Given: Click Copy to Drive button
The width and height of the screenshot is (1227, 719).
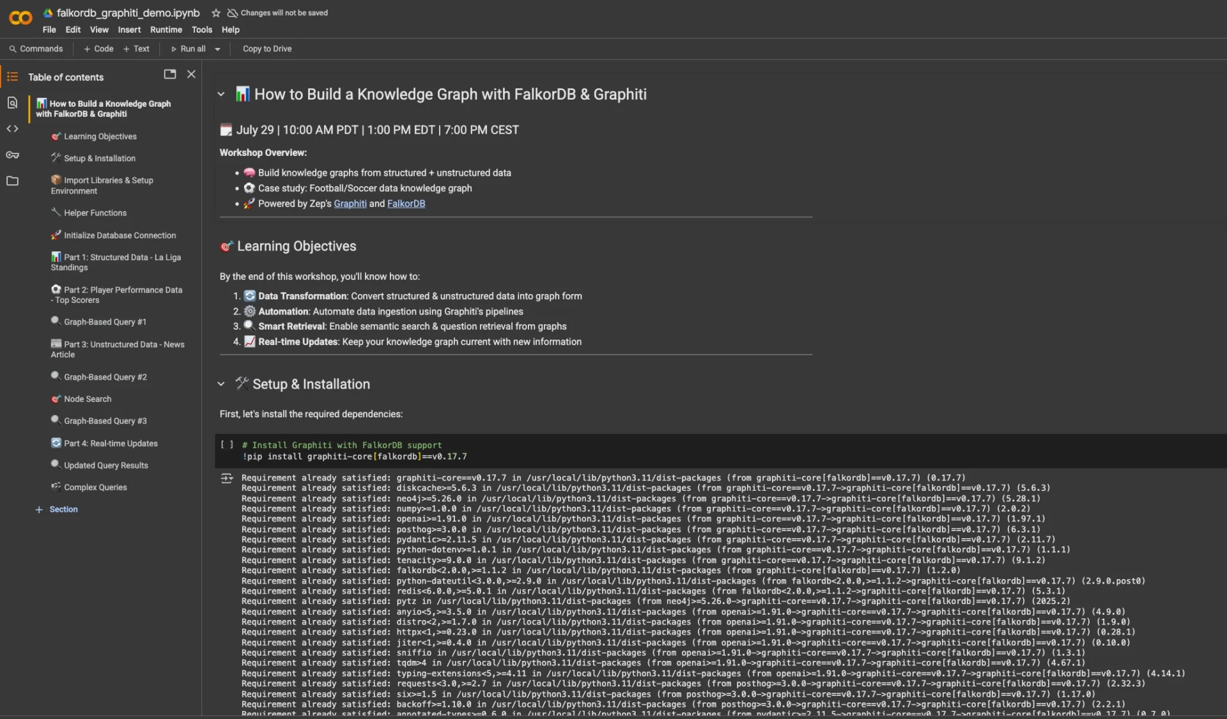Looking at the screenshot, I should pos(267,49).
